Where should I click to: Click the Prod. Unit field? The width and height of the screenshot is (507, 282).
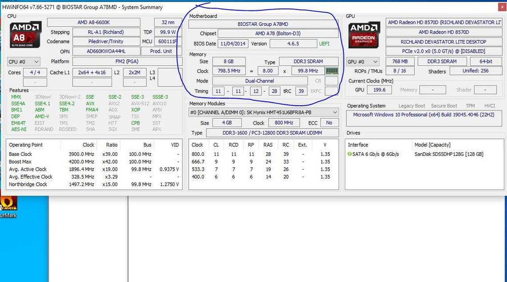pyautogui.click(x=161, y=51)
